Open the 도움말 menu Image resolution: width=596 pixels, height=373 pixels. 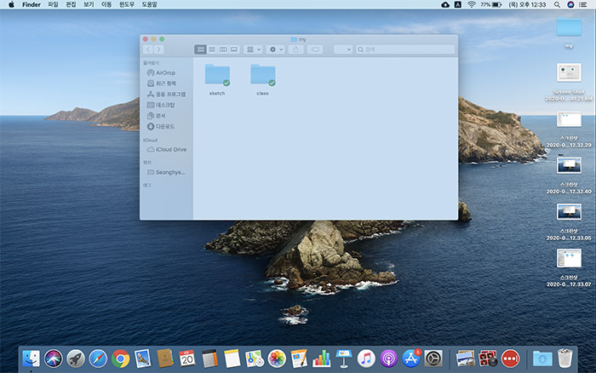[149, 4]
